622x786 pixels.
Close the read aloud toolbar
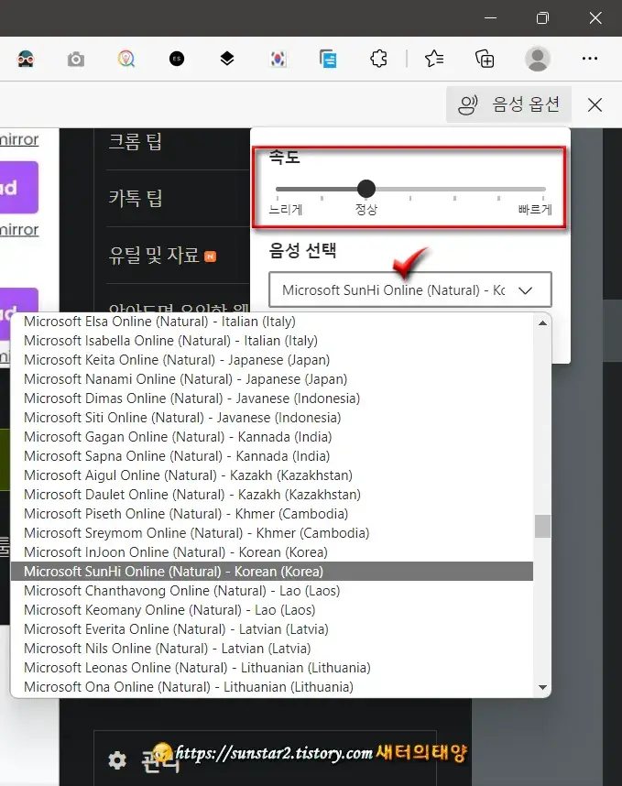[595, 104]
